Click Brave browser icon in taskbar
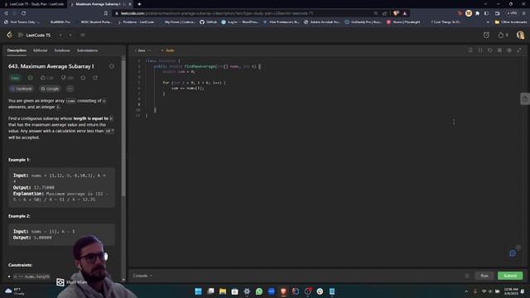Screen dimensions: 530x298 [x=283, y=291]
